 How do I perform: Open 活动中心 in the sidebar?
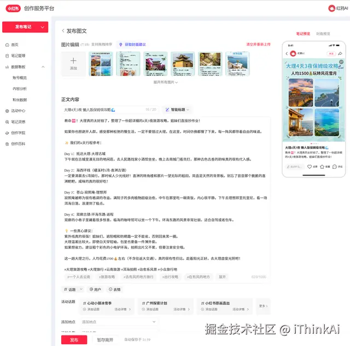15,111
